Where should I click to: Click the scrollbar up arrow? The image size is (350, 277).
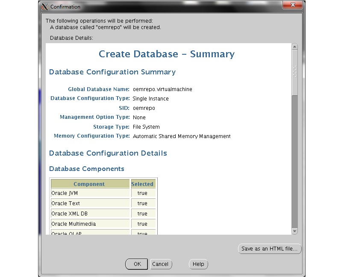coord(295,47)
